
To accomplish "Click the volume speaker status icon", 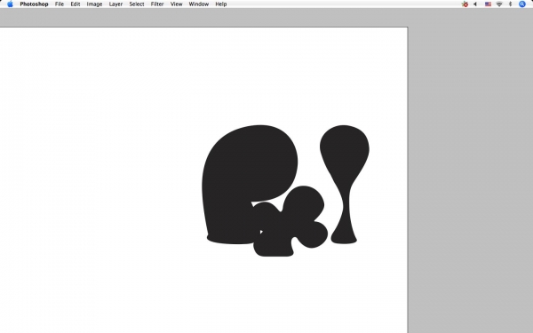I will 475,4.
